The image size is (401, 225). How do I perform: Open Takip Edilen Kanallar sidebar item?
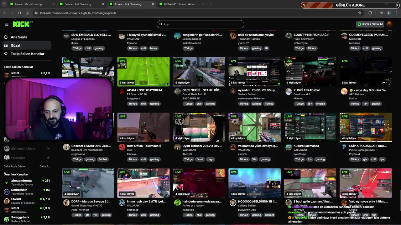click(x=26, y=54)
